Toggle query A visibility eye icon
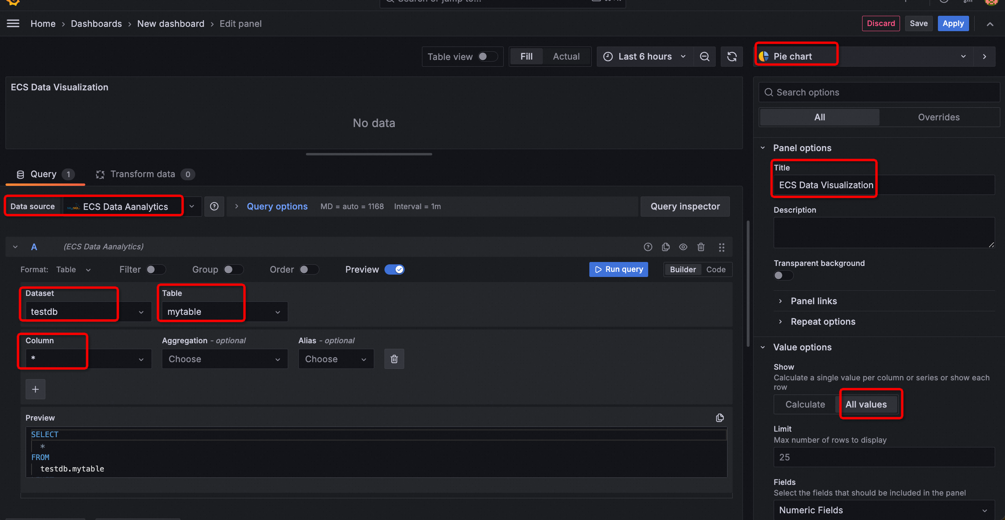The image size is (1005, 520). coord(683,247)
